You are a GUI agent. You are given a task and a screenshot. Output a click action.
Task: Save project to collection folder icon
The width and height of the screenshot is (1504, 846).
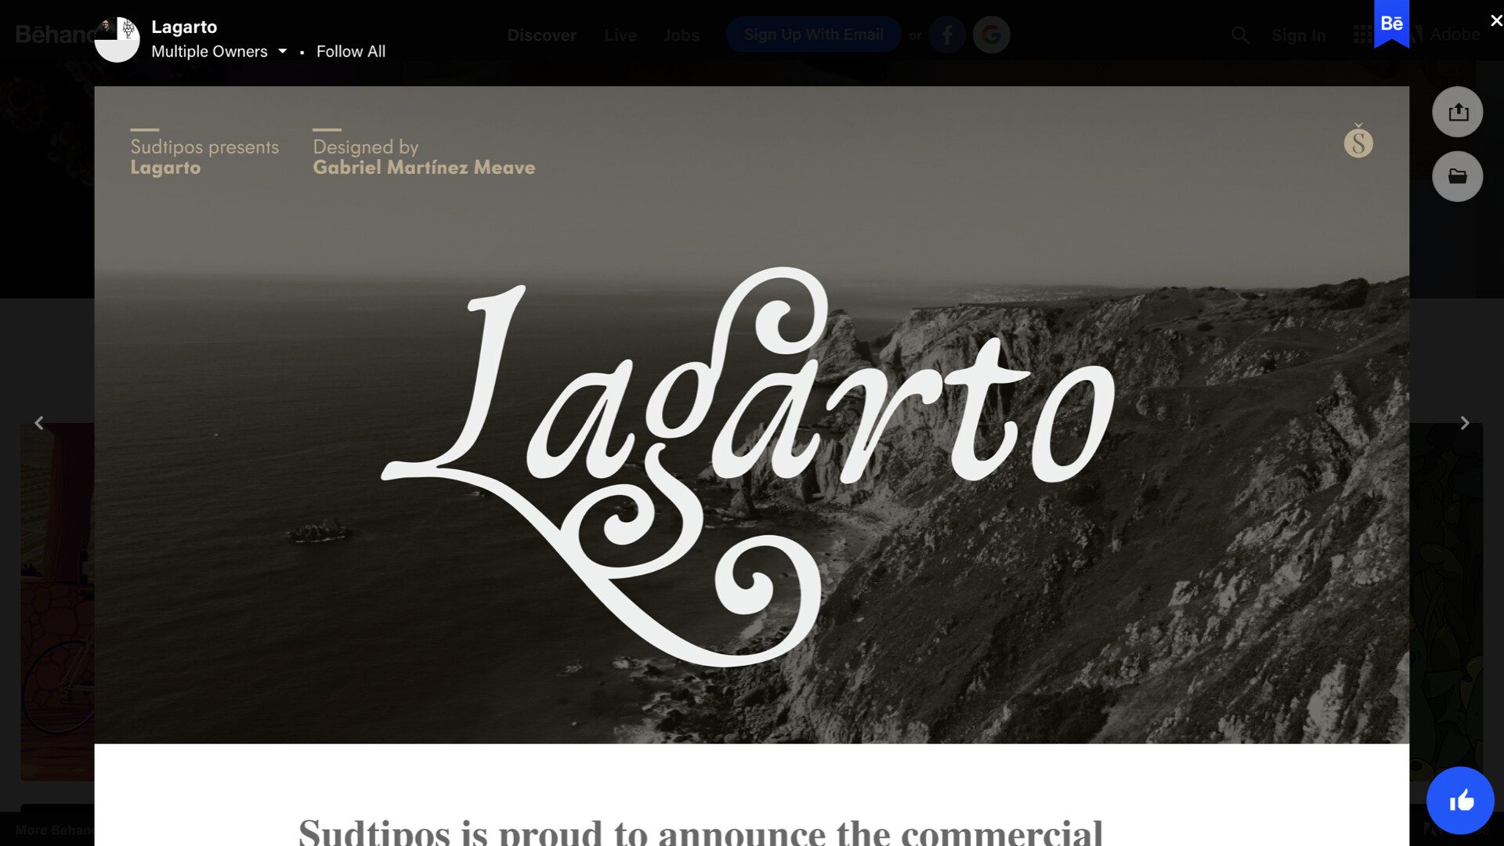tap(1457, 176)
